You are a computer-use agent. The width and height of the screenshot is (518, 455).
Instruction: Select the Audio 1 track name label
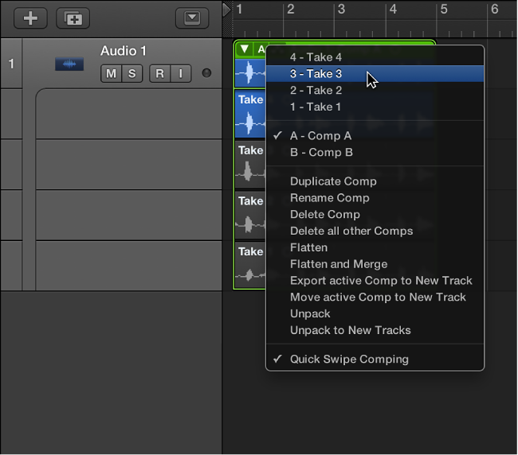pyautogui.click(x=124, y=51)
